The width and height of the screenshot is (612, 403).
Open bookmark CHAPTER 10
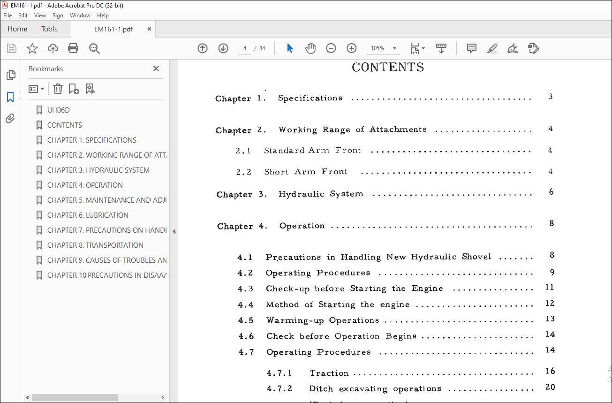(x=107, y=275)
